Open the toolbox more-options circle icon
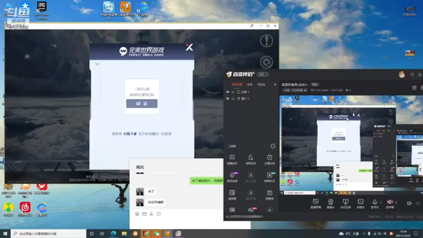Image resolution: width=423 pixels, height=238 pixels. coord(273,146)
